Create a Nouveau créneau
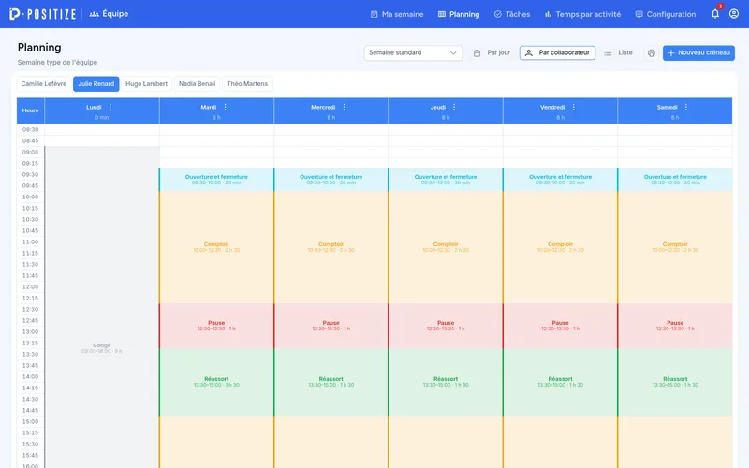 coord(698,53)
